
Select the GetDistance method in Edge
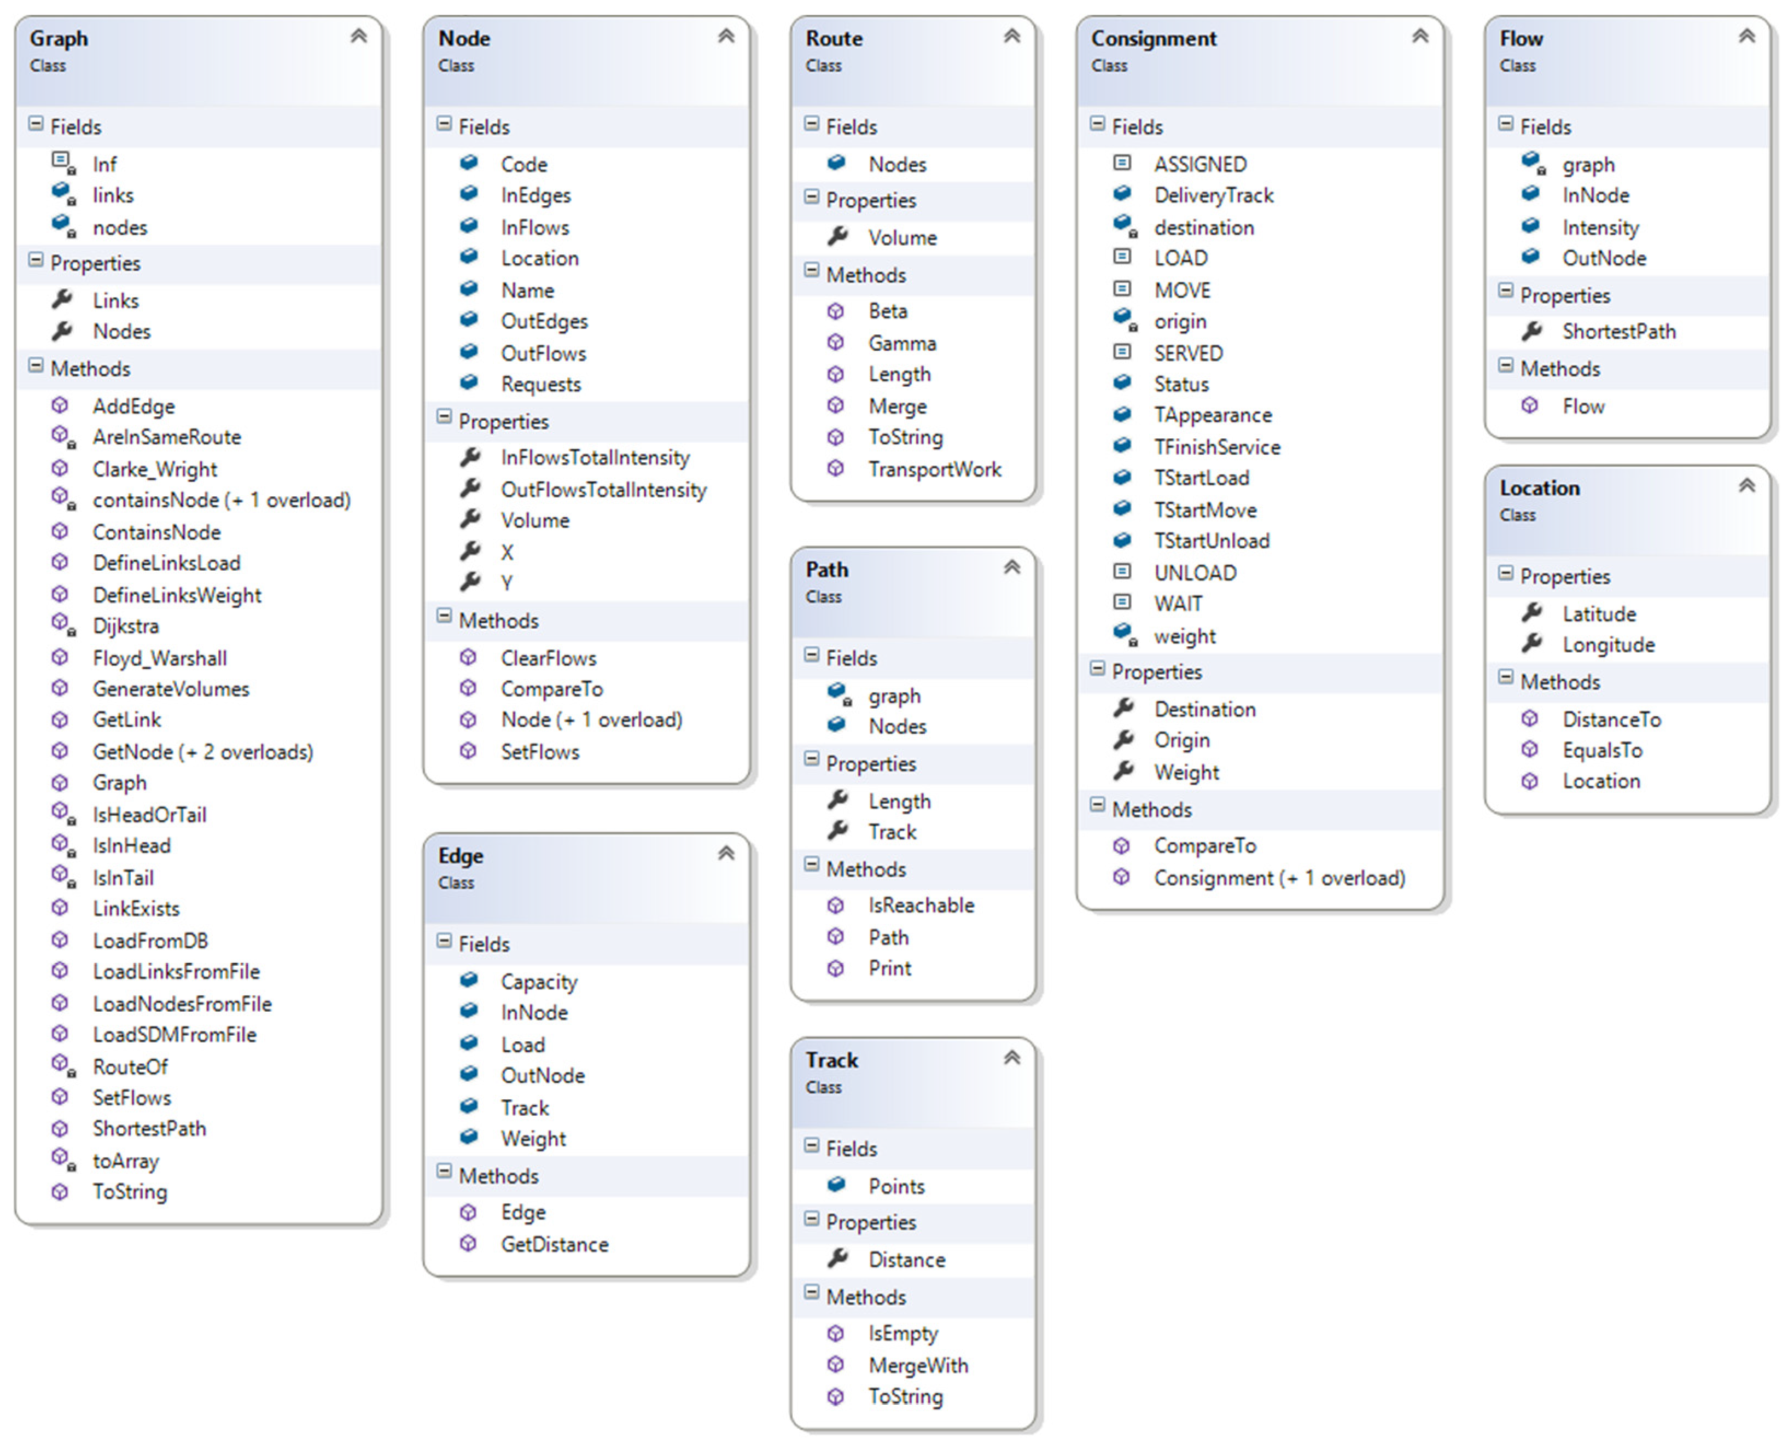555,1244
